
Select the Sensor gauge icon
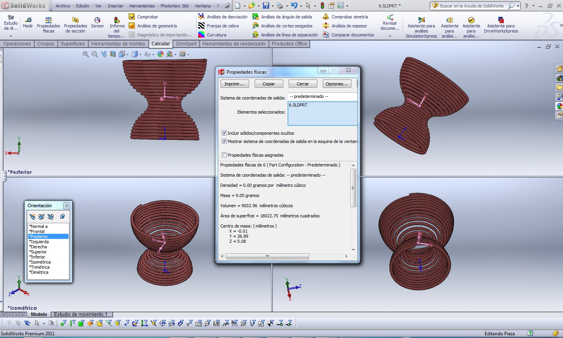click(x=97, y=20)
